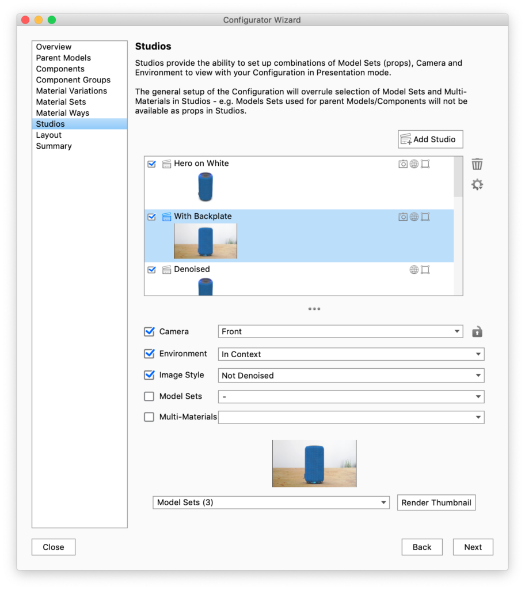The width and height of the screenshot is (525, 590).
Task: Click globe icon on Hero on White row
Action: (414, 164)
